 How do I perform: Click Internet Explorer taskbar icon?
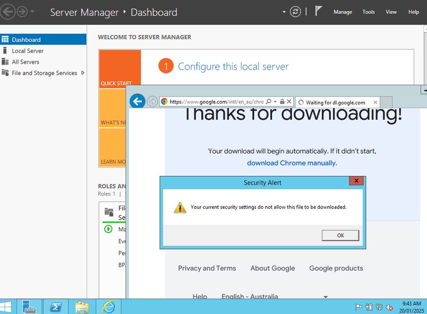click(108, 307)
